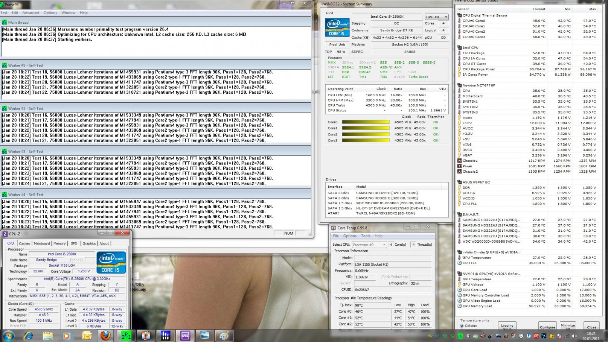
Task: Open the Help menu in Prime95
Action: pyautogui.click(x=84, y=13)
